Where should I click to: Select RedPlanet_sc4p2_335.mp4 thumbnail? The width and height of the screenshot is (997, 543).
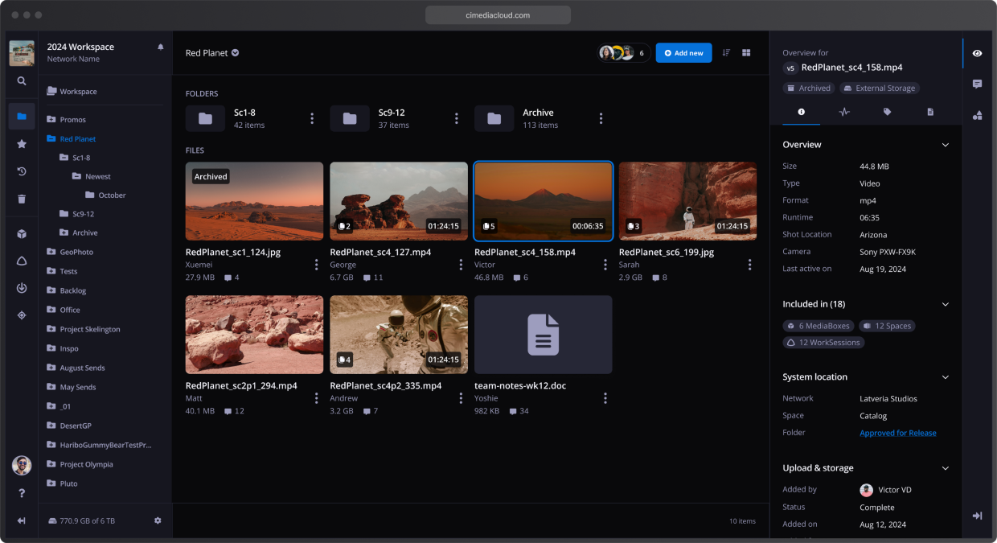click(x=399, y=335)
